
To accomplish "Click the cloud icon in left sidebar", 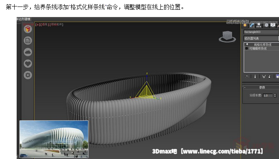I will coord(28,52).
